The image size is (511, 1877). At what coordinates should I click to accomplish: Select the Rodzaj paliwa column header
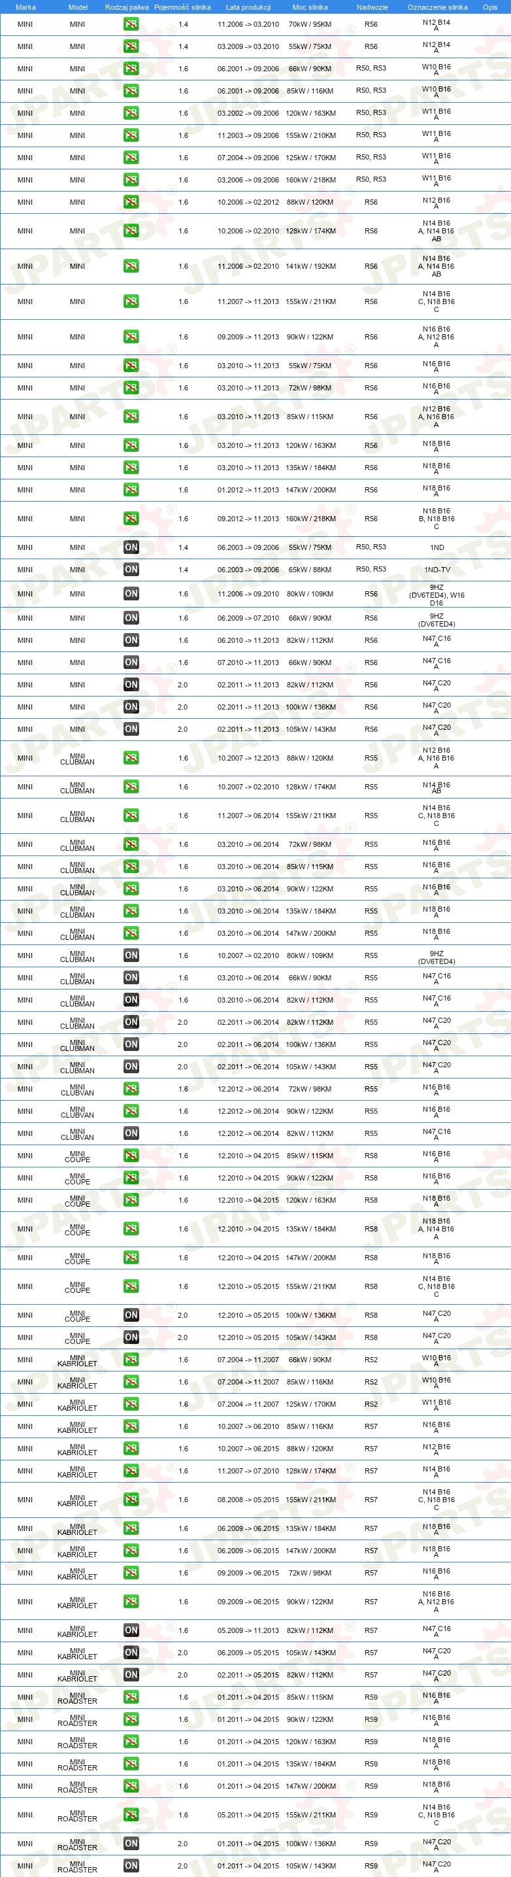(x=127, y=7)
